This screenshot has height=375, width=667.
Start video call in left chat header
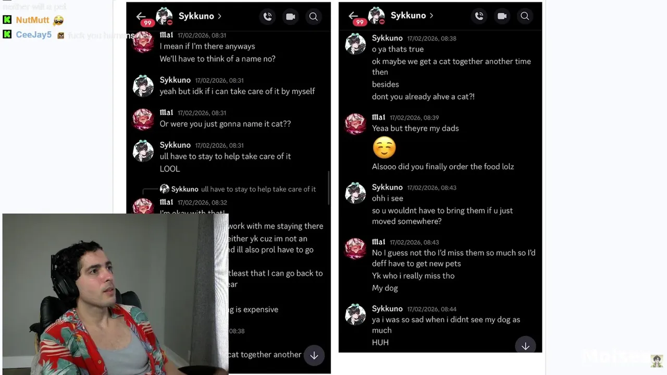[290, 17]
